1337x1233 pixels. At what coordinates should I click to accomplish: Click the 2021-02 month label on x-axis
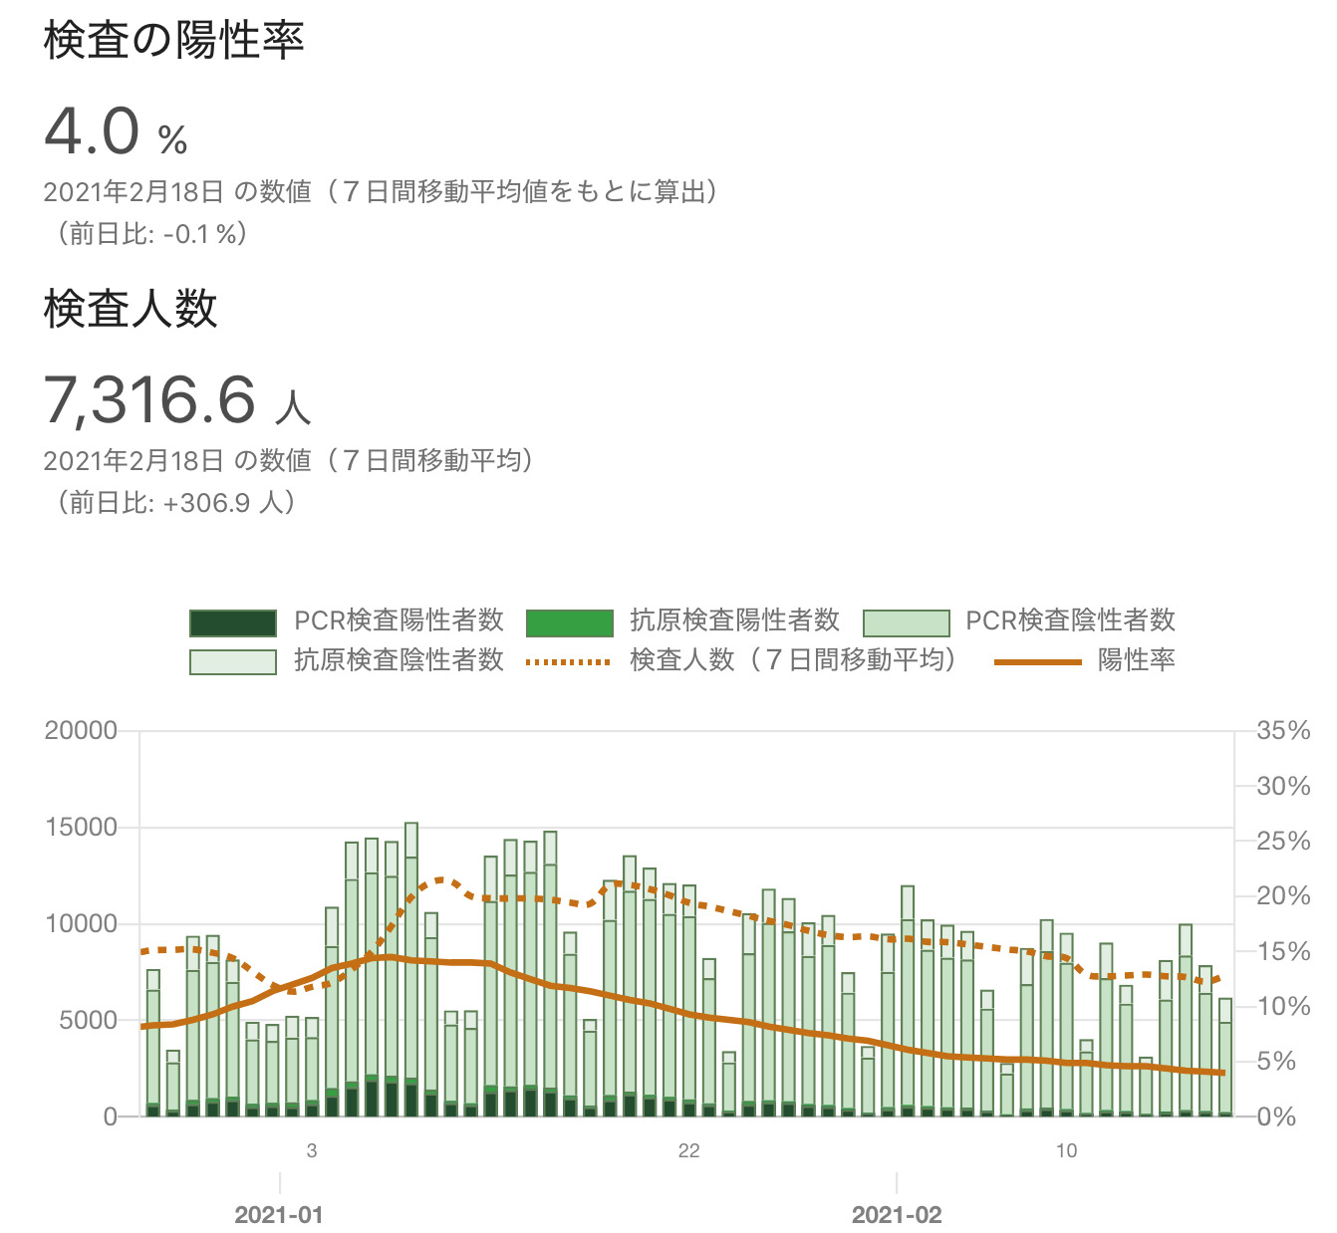pos(897,1215)
